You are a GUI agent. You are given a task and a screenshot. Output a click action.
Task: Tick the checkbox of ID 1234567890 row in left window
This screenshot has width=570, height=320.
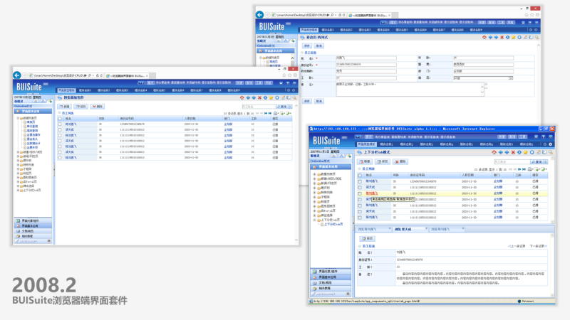point(60,124)
